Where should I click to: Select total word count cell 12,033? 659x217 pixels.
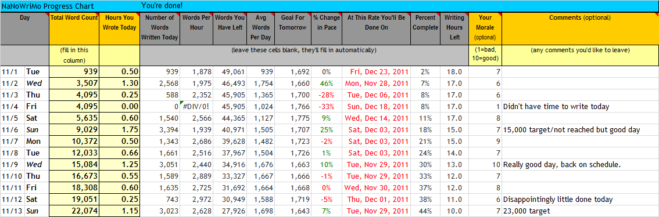coord(74,153)
